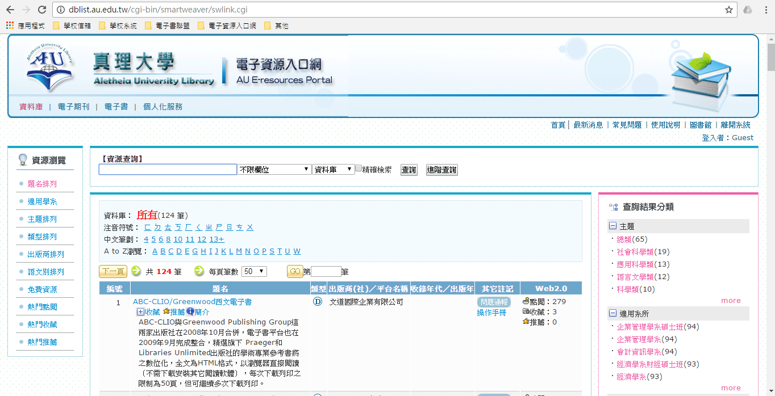Click the AU library logo
The height and width of the screenshot is (396, 775).
click(49, 66)
